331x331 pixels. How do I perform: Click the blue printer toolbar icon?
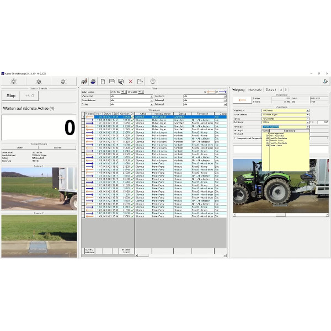pos(93,81)
